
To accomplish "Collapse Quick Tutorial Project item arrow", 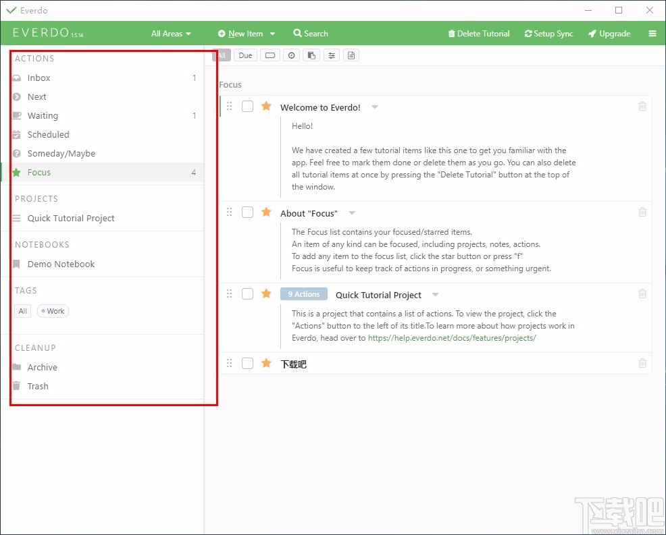I will point(436,294).
